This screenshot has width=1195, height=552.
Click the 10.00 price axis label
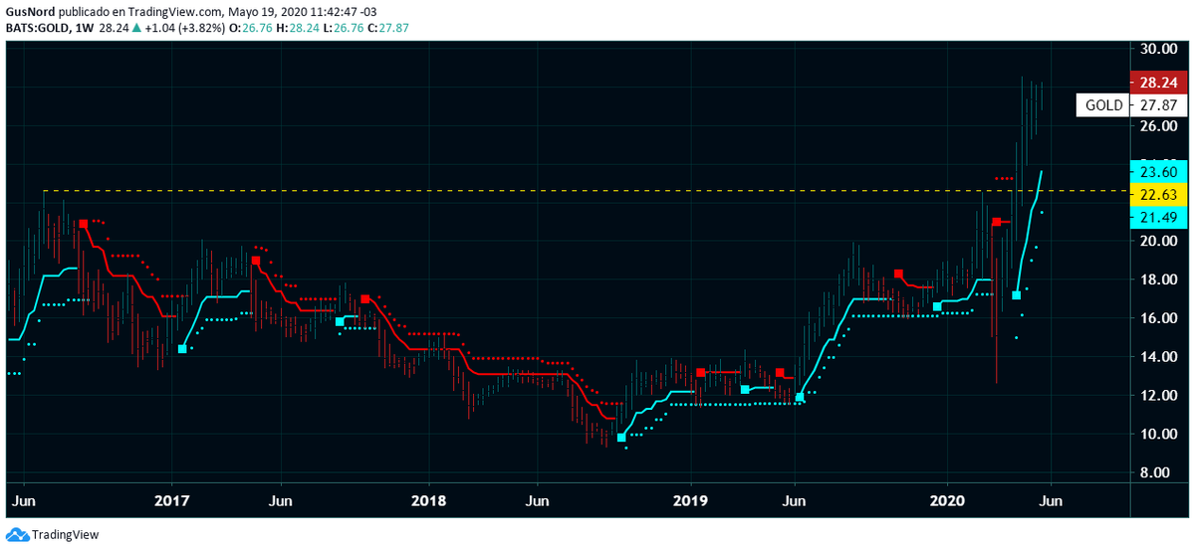pyautogui.click(x=1158, y=435)
